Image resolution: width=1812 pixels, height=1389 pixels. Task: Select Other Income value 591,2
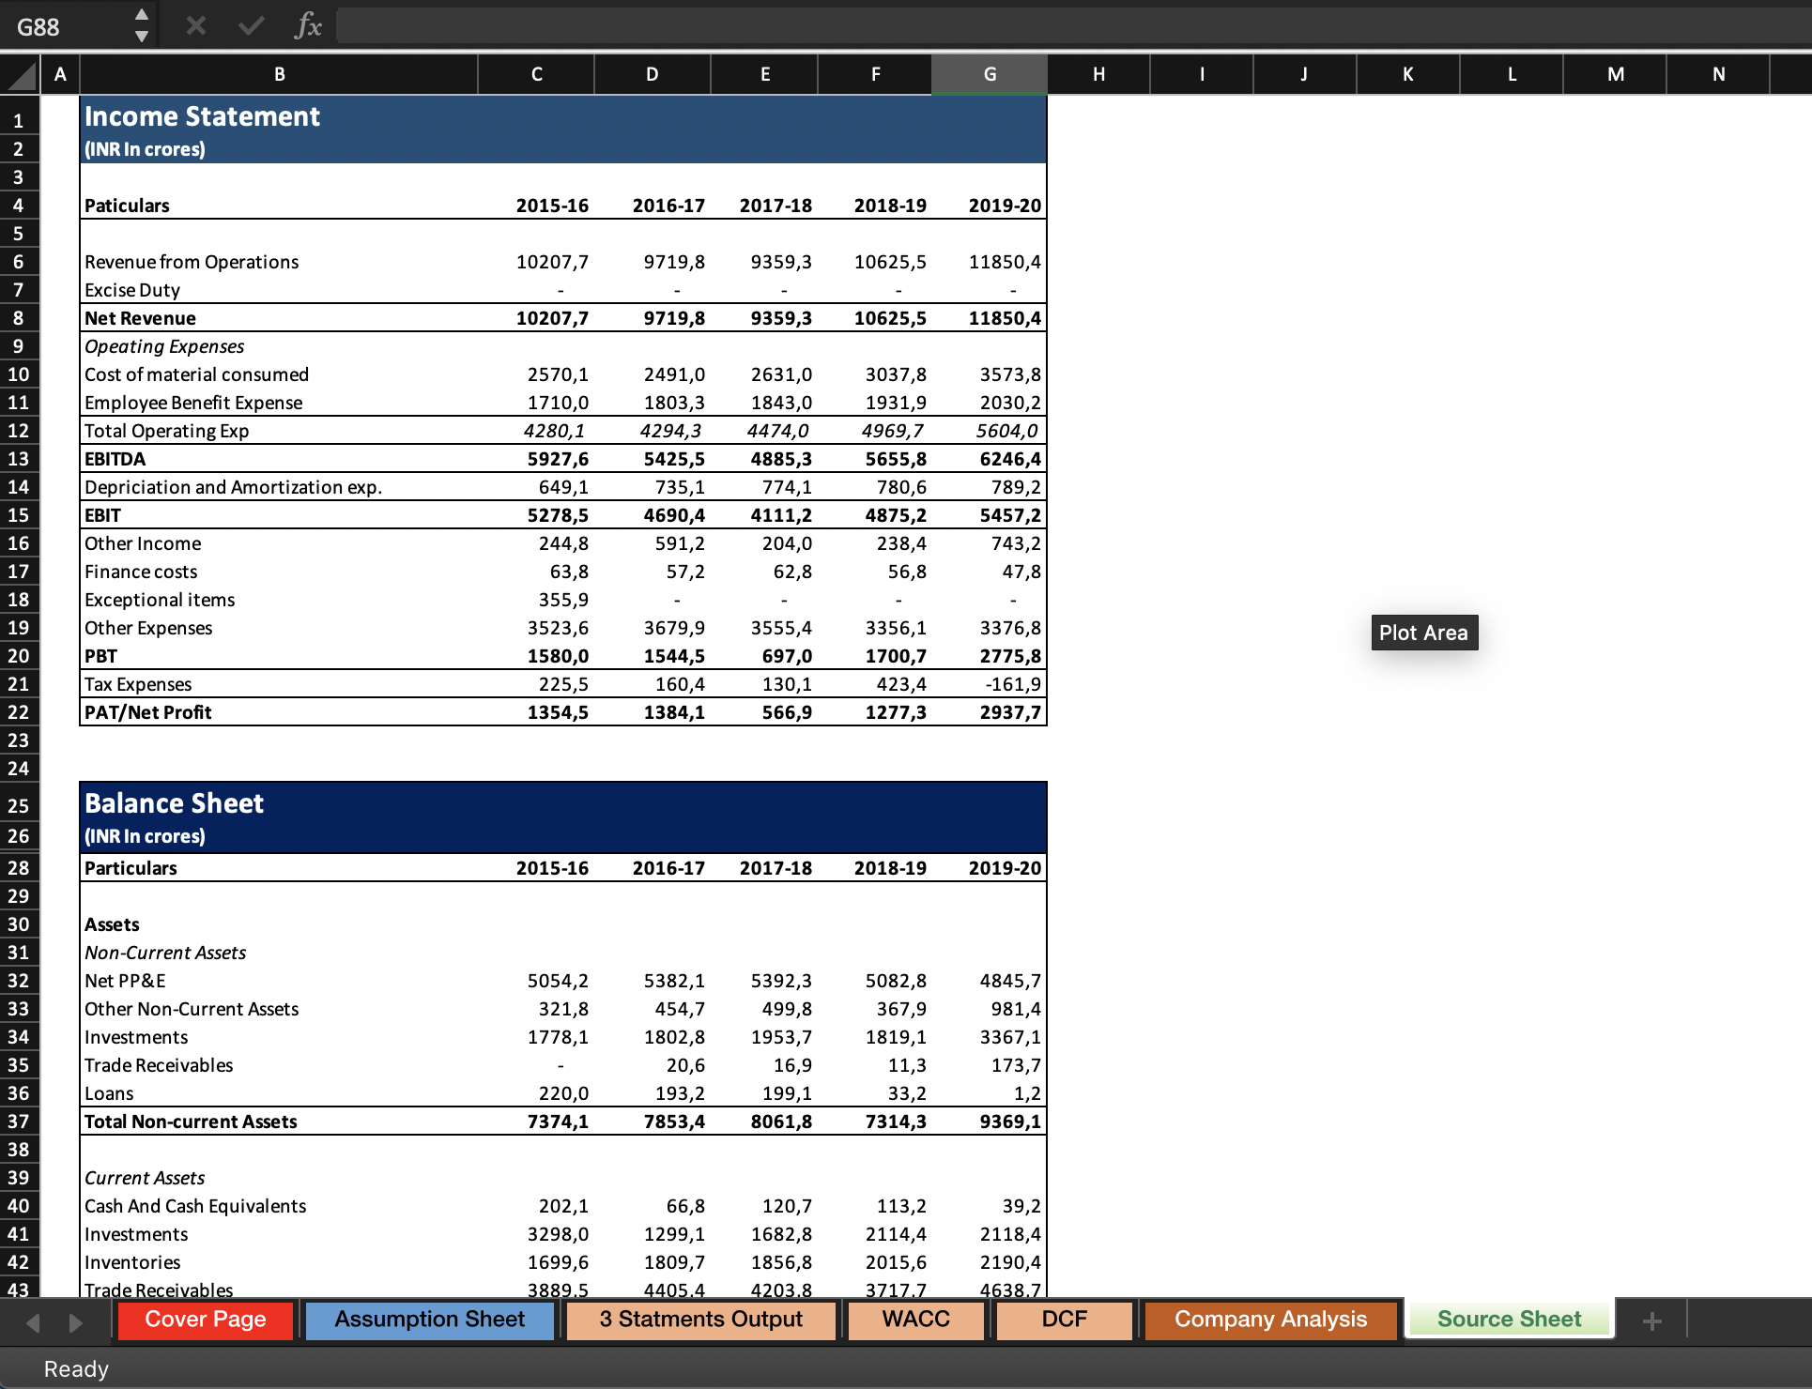680,543
